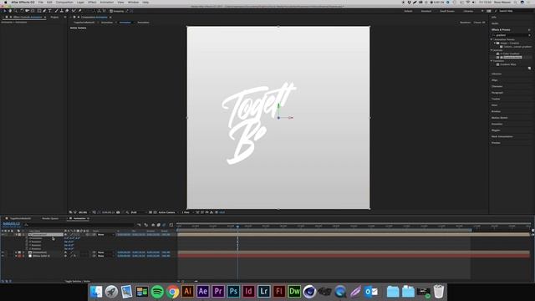Click the composition mini-flowchart icon
This screenshot has height=301, width=535.
pyautogui.click(x=139, y=225)
